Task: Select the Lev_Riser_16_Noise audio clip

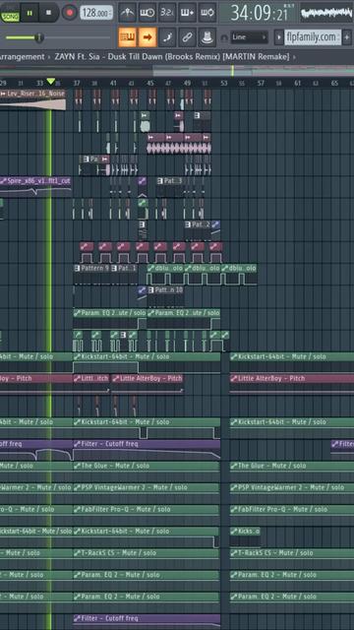Action: click(32, 99)
